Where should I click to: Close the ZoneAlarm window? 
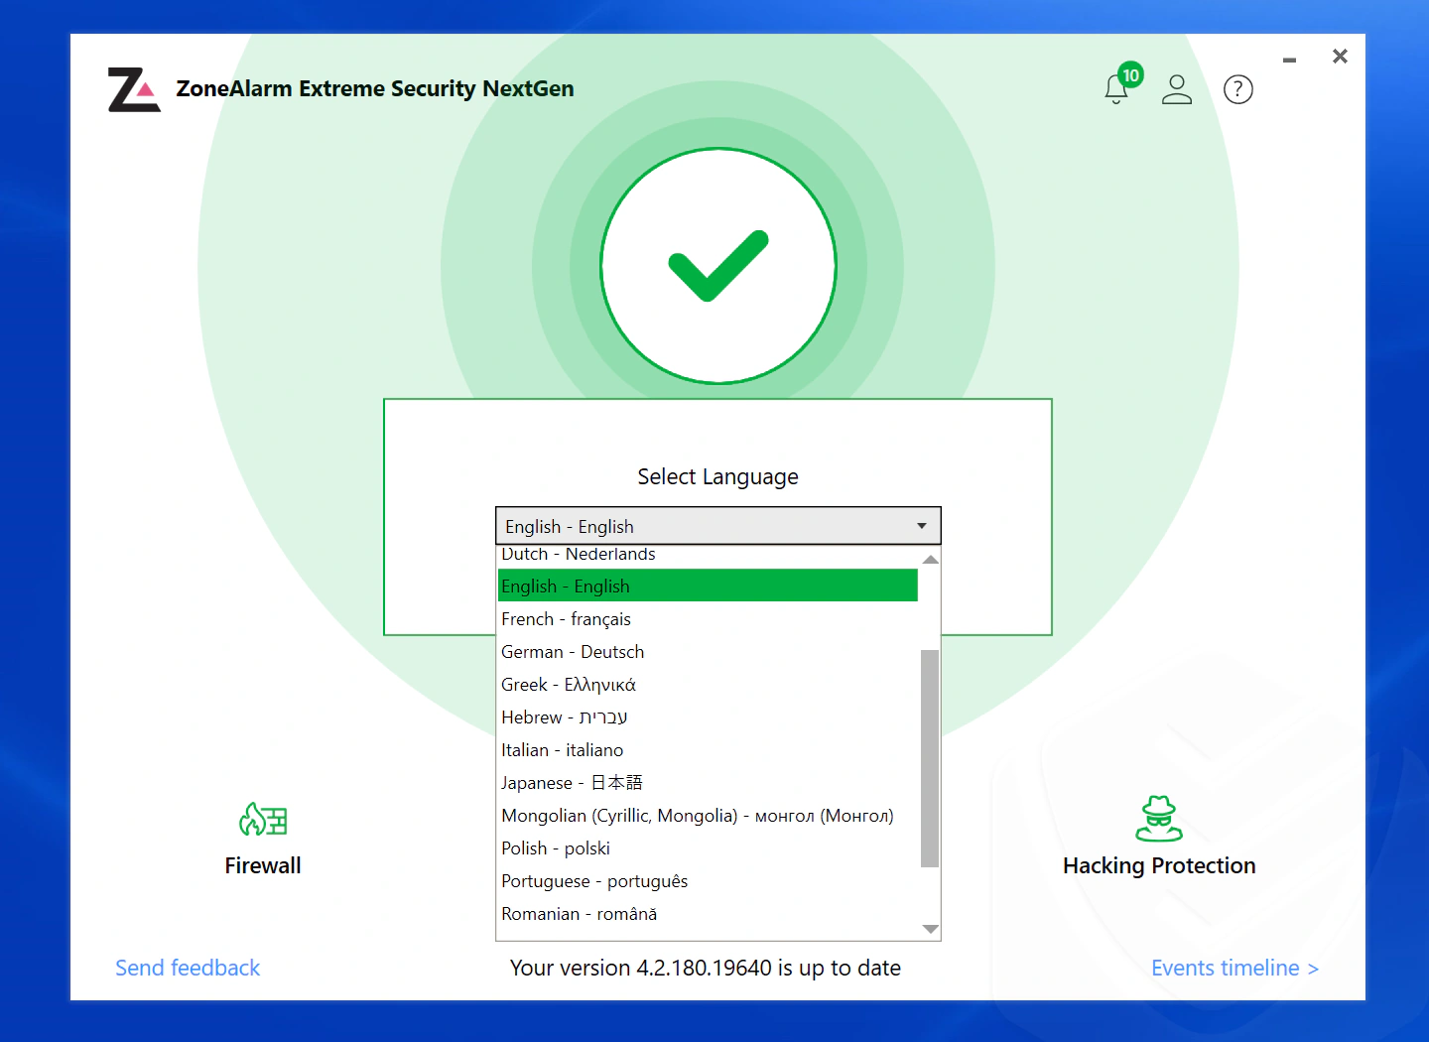(x=1340, y=57)
